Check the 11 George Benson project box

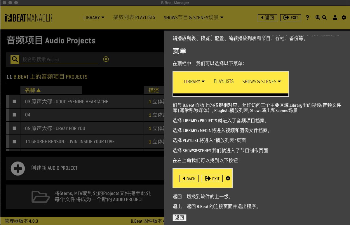[x=15, y=141]
